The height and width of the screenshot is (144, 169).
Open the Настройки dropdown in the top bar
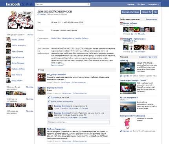tap(153, 4)
